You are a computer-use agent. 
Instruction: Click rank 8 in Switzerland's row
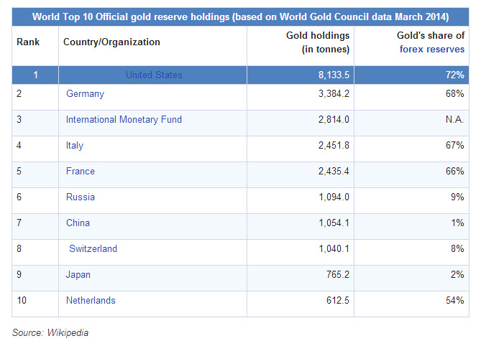[19, 248]
